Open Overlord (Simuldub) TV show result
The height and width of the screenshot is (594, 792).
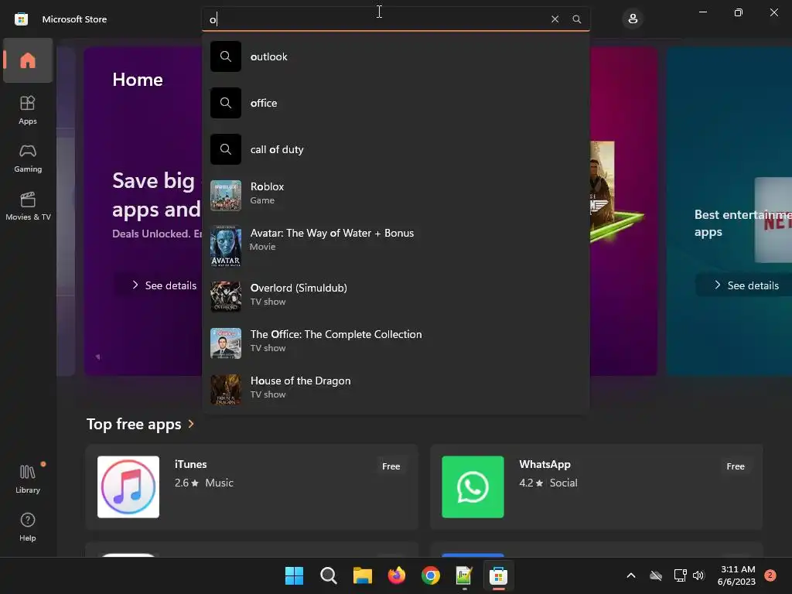click(x=395, y=297)
